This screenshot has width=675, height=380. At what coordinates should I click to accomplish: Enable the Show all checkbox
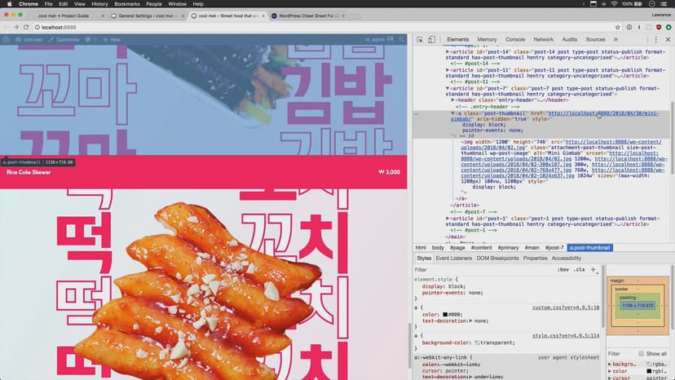tap(640, 353)
